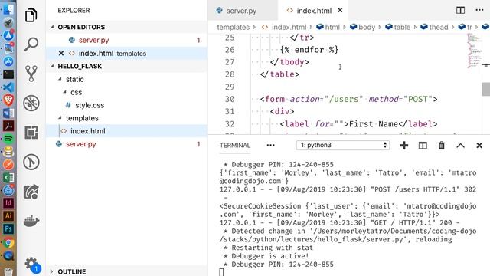Click the editor vertical scrollbar thumb
490x276 pixels.
pyautogui.click(x=485, y=89)
